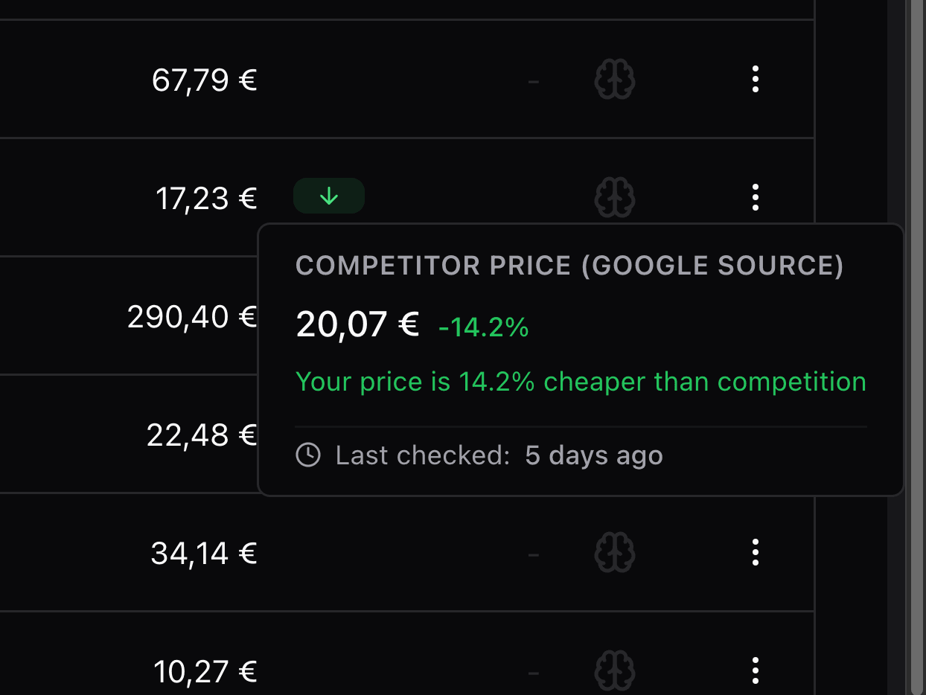The image size is (926, 695).
Task: Click the brain icon in the 34,14 € row
Action: (x=614, y=553)
